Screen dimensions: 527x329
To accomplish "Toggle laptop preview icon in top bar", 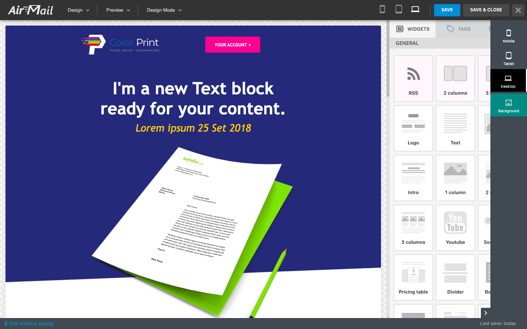I will click(415, 10).
